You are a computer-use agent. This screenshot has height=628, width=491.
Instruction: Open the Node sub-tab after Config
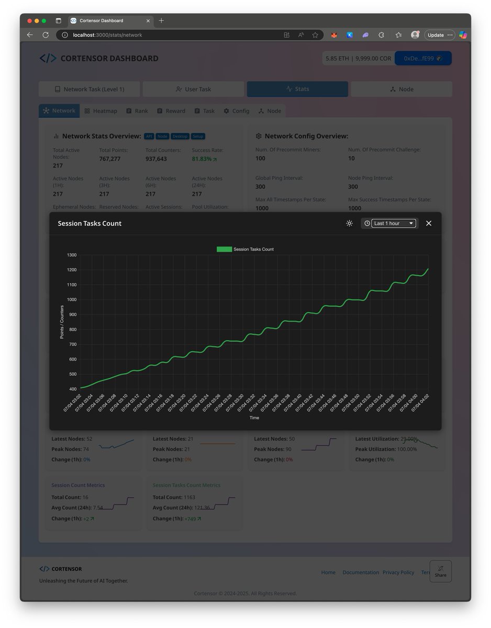270,111
